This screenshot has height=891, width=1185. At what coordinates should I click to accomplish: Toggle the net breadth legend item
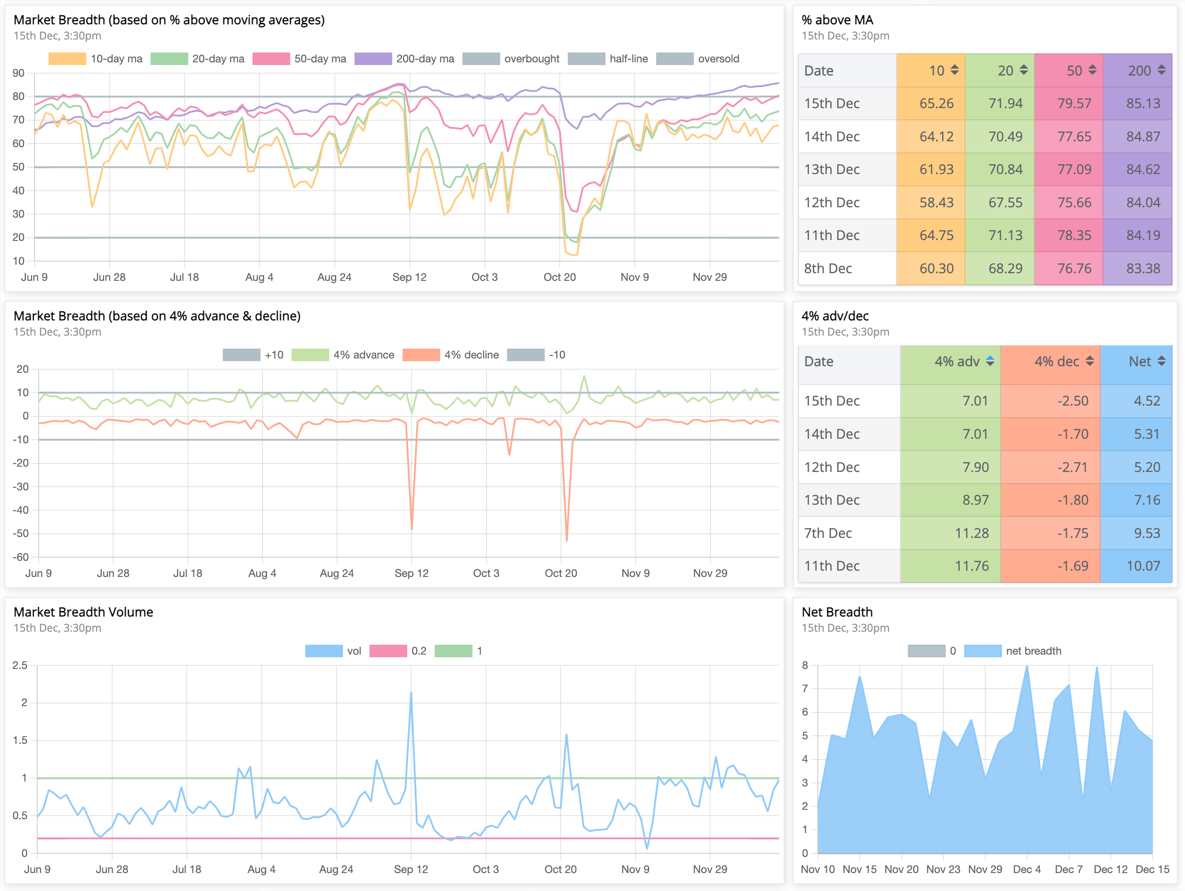[1013, 651]
